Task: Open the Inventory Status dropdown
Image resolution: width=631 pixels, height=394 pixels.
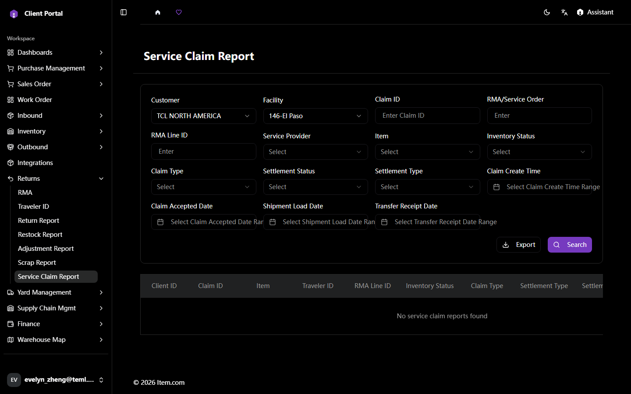Action: pyautogui.click(x=539, y=152)
